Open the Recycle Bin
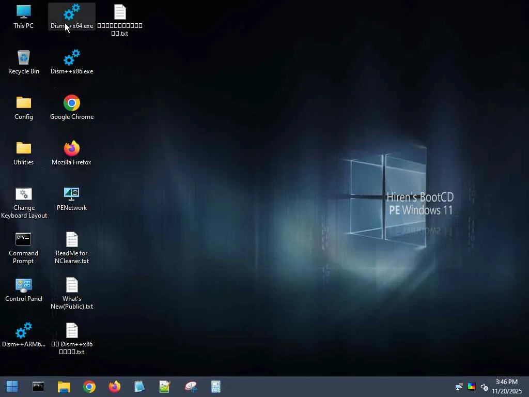Screen dimensions: 529x397 [23, 62]
